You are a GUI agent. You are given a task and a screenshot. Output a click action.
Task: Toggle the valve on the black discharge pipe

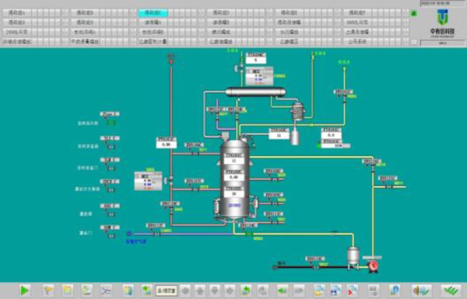point(316,267)
